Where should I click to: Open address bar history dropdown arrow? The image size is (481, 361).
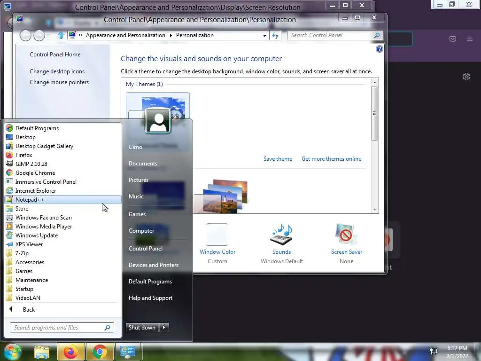(264, 35)
